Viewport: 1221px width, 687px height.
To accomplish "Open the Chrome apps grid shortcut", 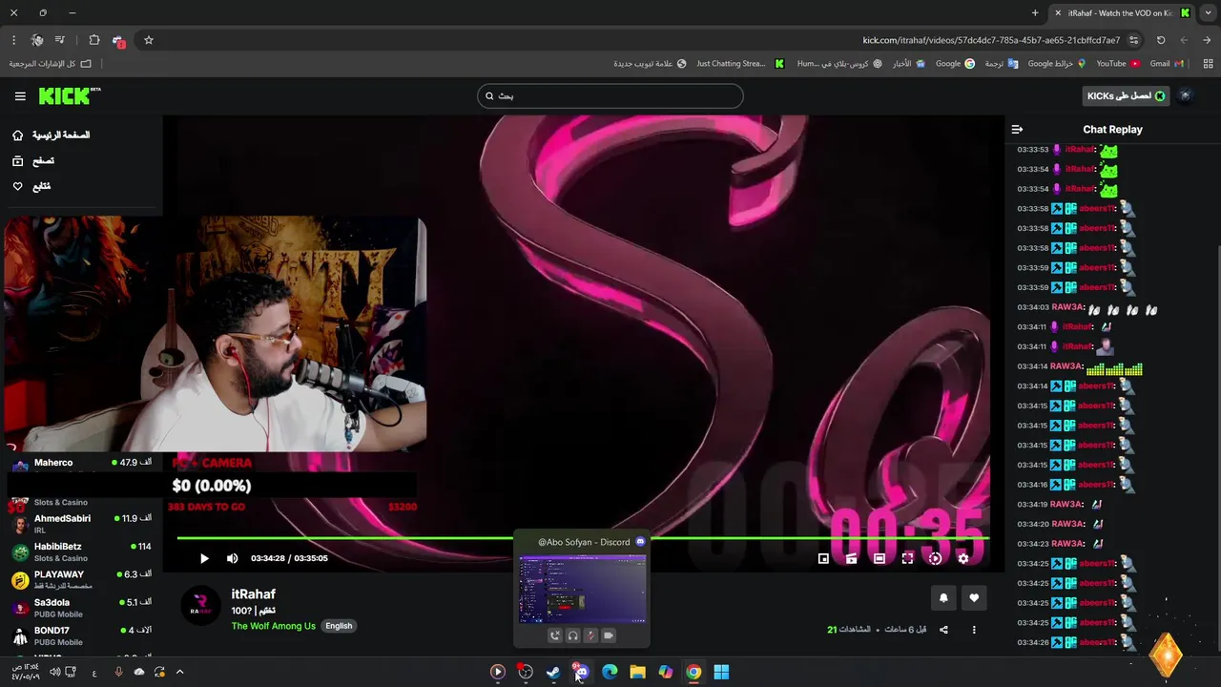I will [x=1209, y=63].
